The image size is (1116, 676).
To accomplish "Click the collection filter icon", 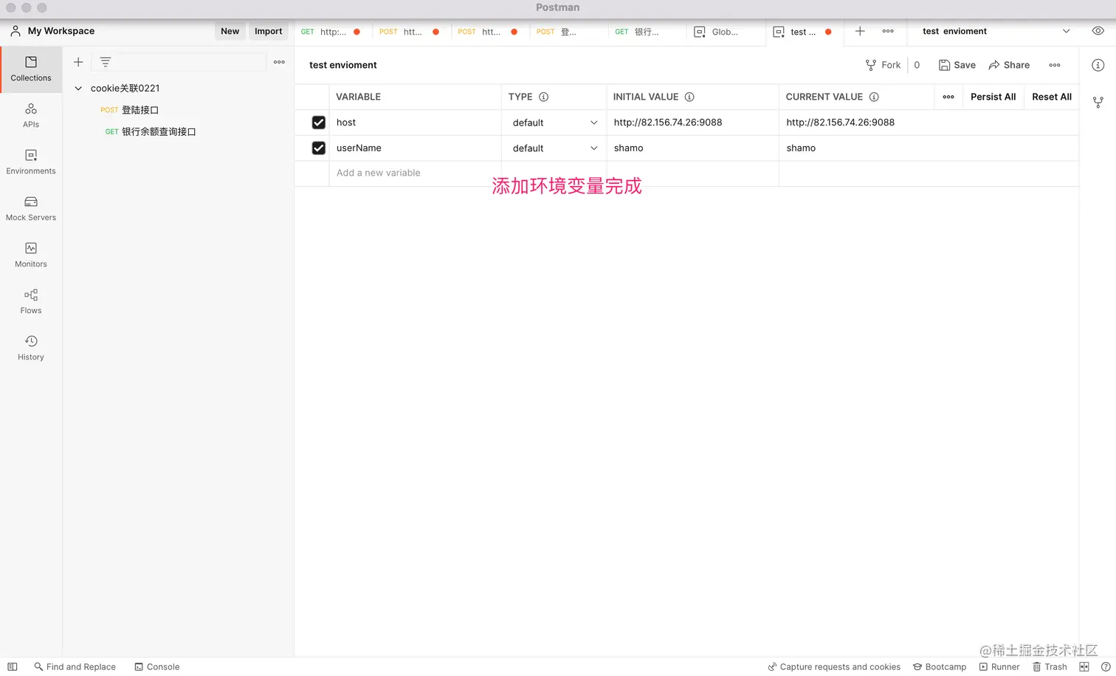I will coord(106,62).
